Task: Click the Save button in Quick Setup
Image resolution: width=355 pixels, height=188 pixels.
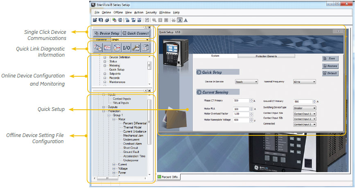Action: [x=330, y=58]
